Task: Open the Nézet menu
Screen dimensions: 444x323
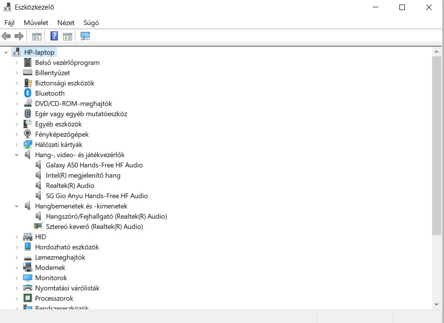Action: [x=66, y=23]
